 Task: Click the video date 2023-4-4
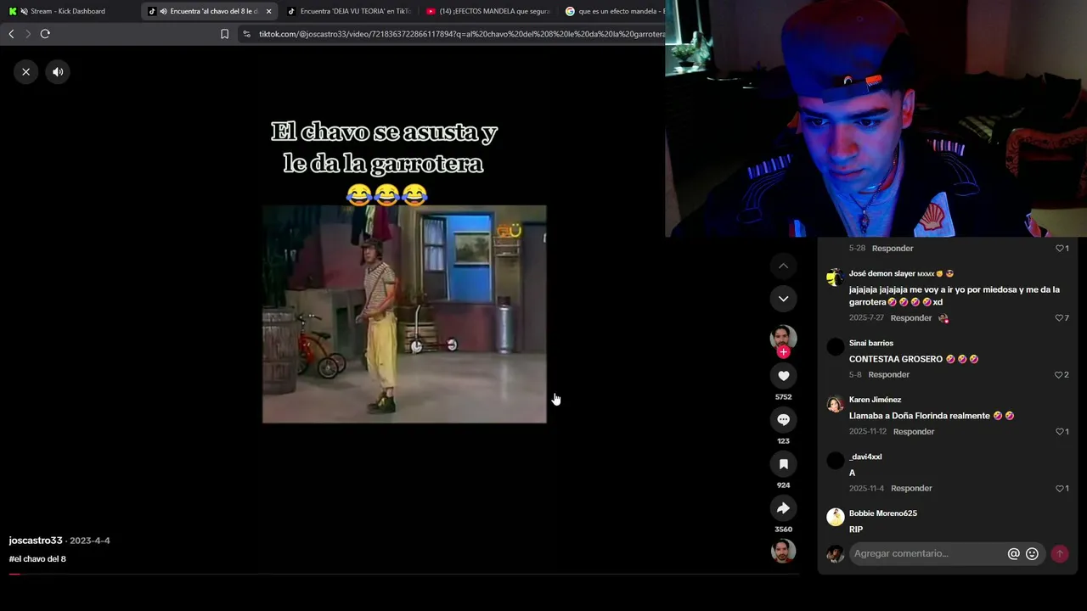coord(90,541)
